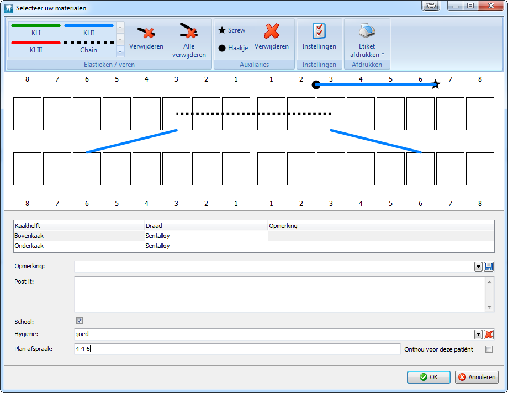Toggle the School checkbox
The height and width of the screenshot is (393, 508).
tap(80, 321)
